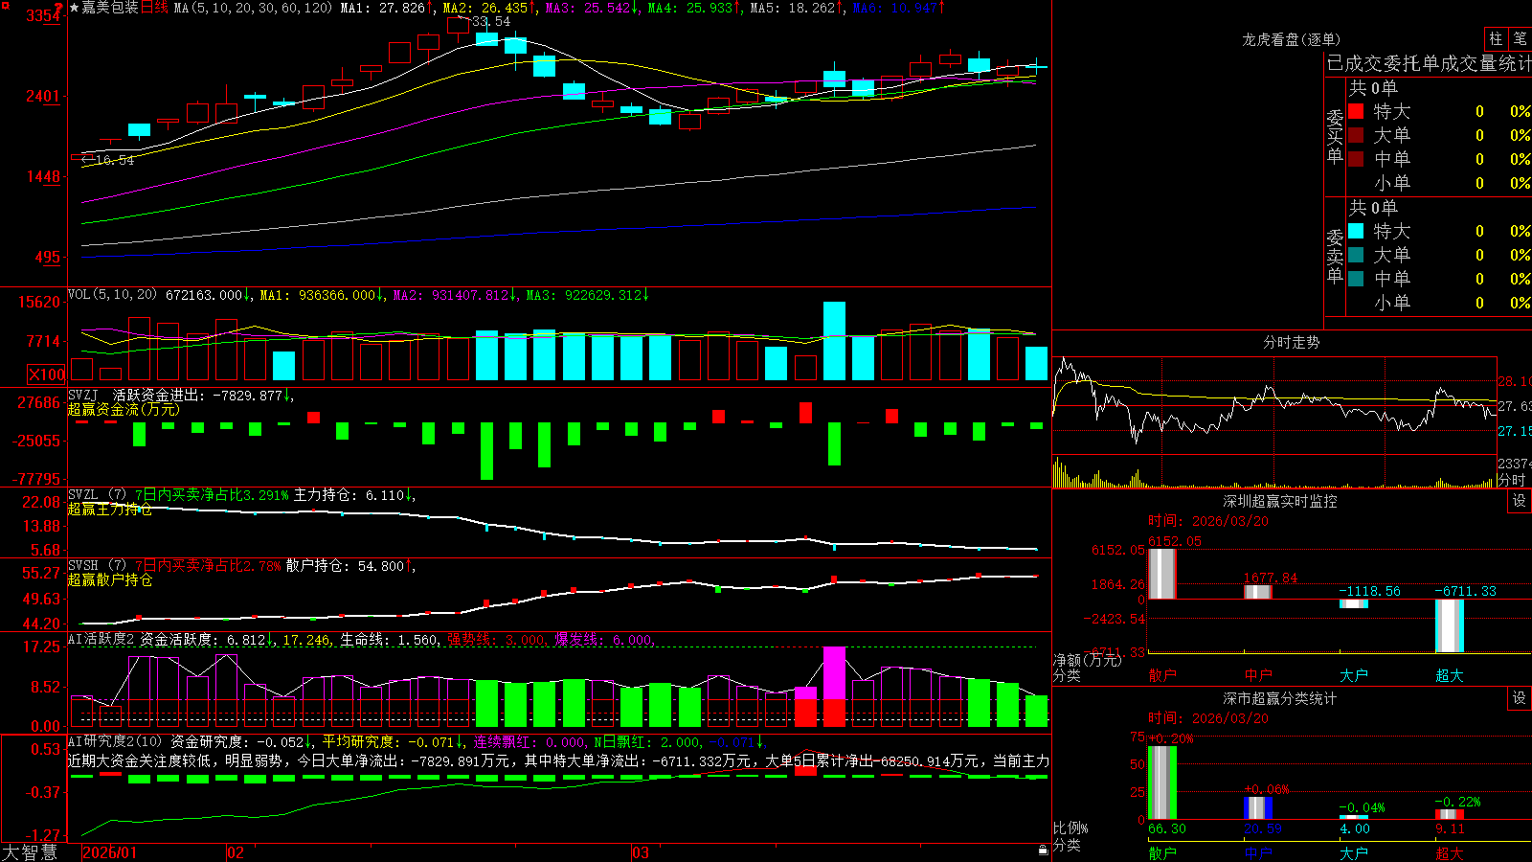Click the 16.54 low price label
The height and width of the screenshot is (862, 1532).
click(x=115, y=160)
